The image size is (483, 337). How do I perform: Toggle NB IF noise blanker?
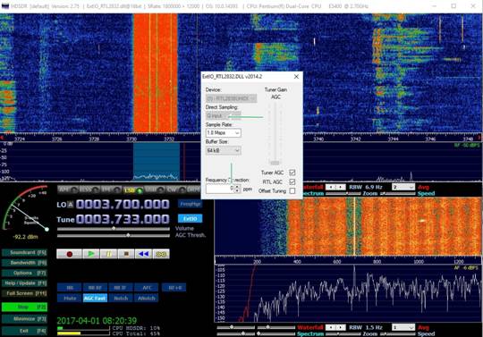[x=121, y=288]
